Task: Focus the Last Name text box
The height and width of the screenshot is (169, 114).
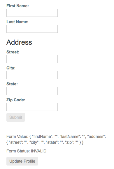Action: point(32,29)
